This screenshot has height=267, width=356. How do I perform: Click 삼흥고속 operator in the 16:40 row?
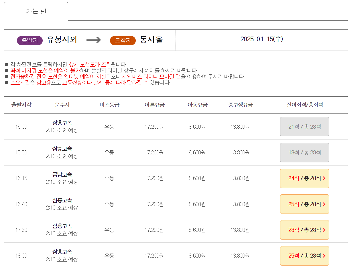tap(62, 200)
